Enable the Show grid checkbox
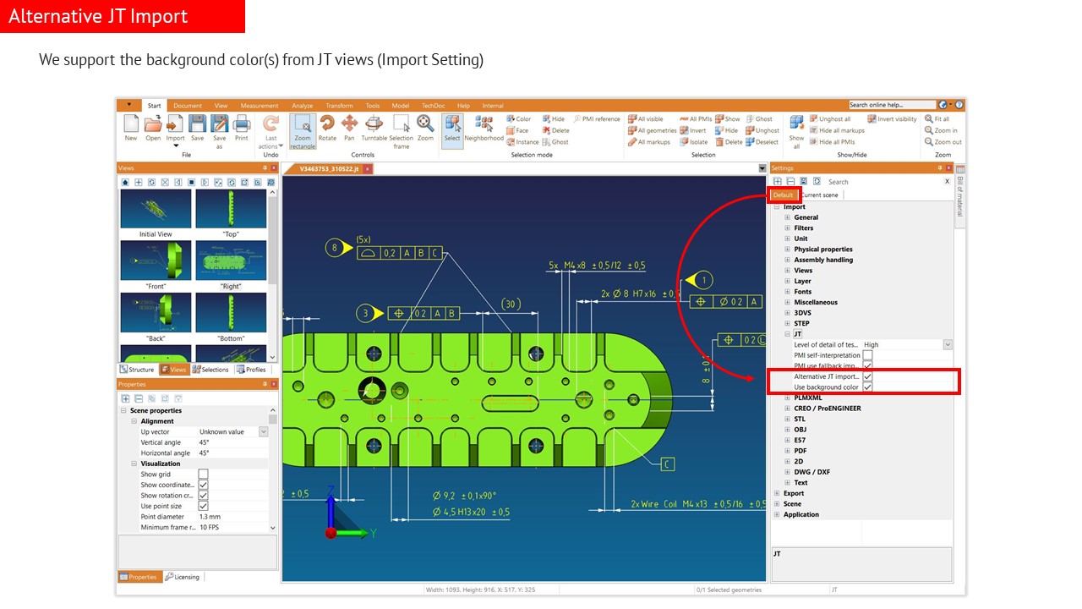 [203, 475]
